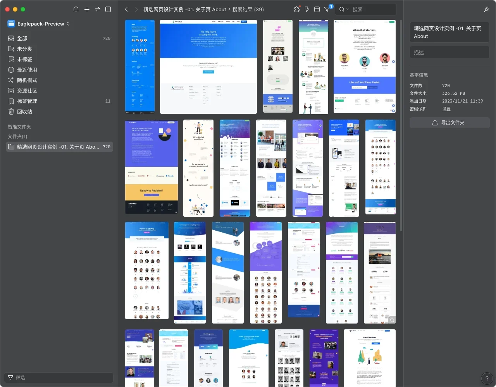Expand the 文件夹(1) section header
Screen dimensions: 496x387
tap(18, 137)
